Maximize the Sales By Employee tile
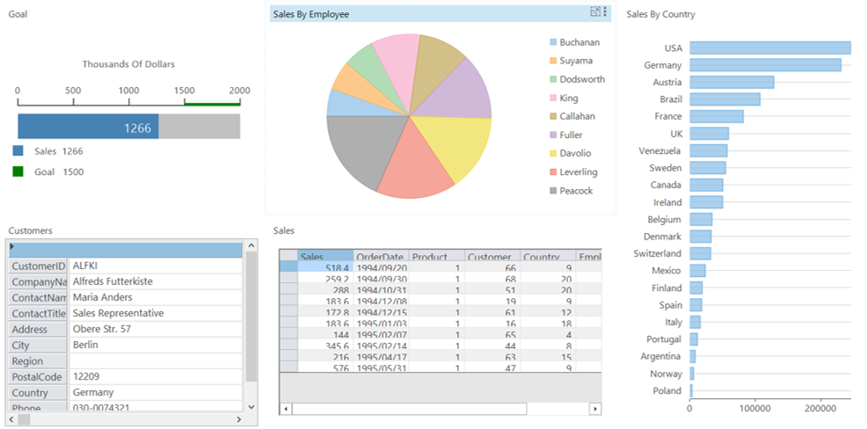 tap(595, 11)
